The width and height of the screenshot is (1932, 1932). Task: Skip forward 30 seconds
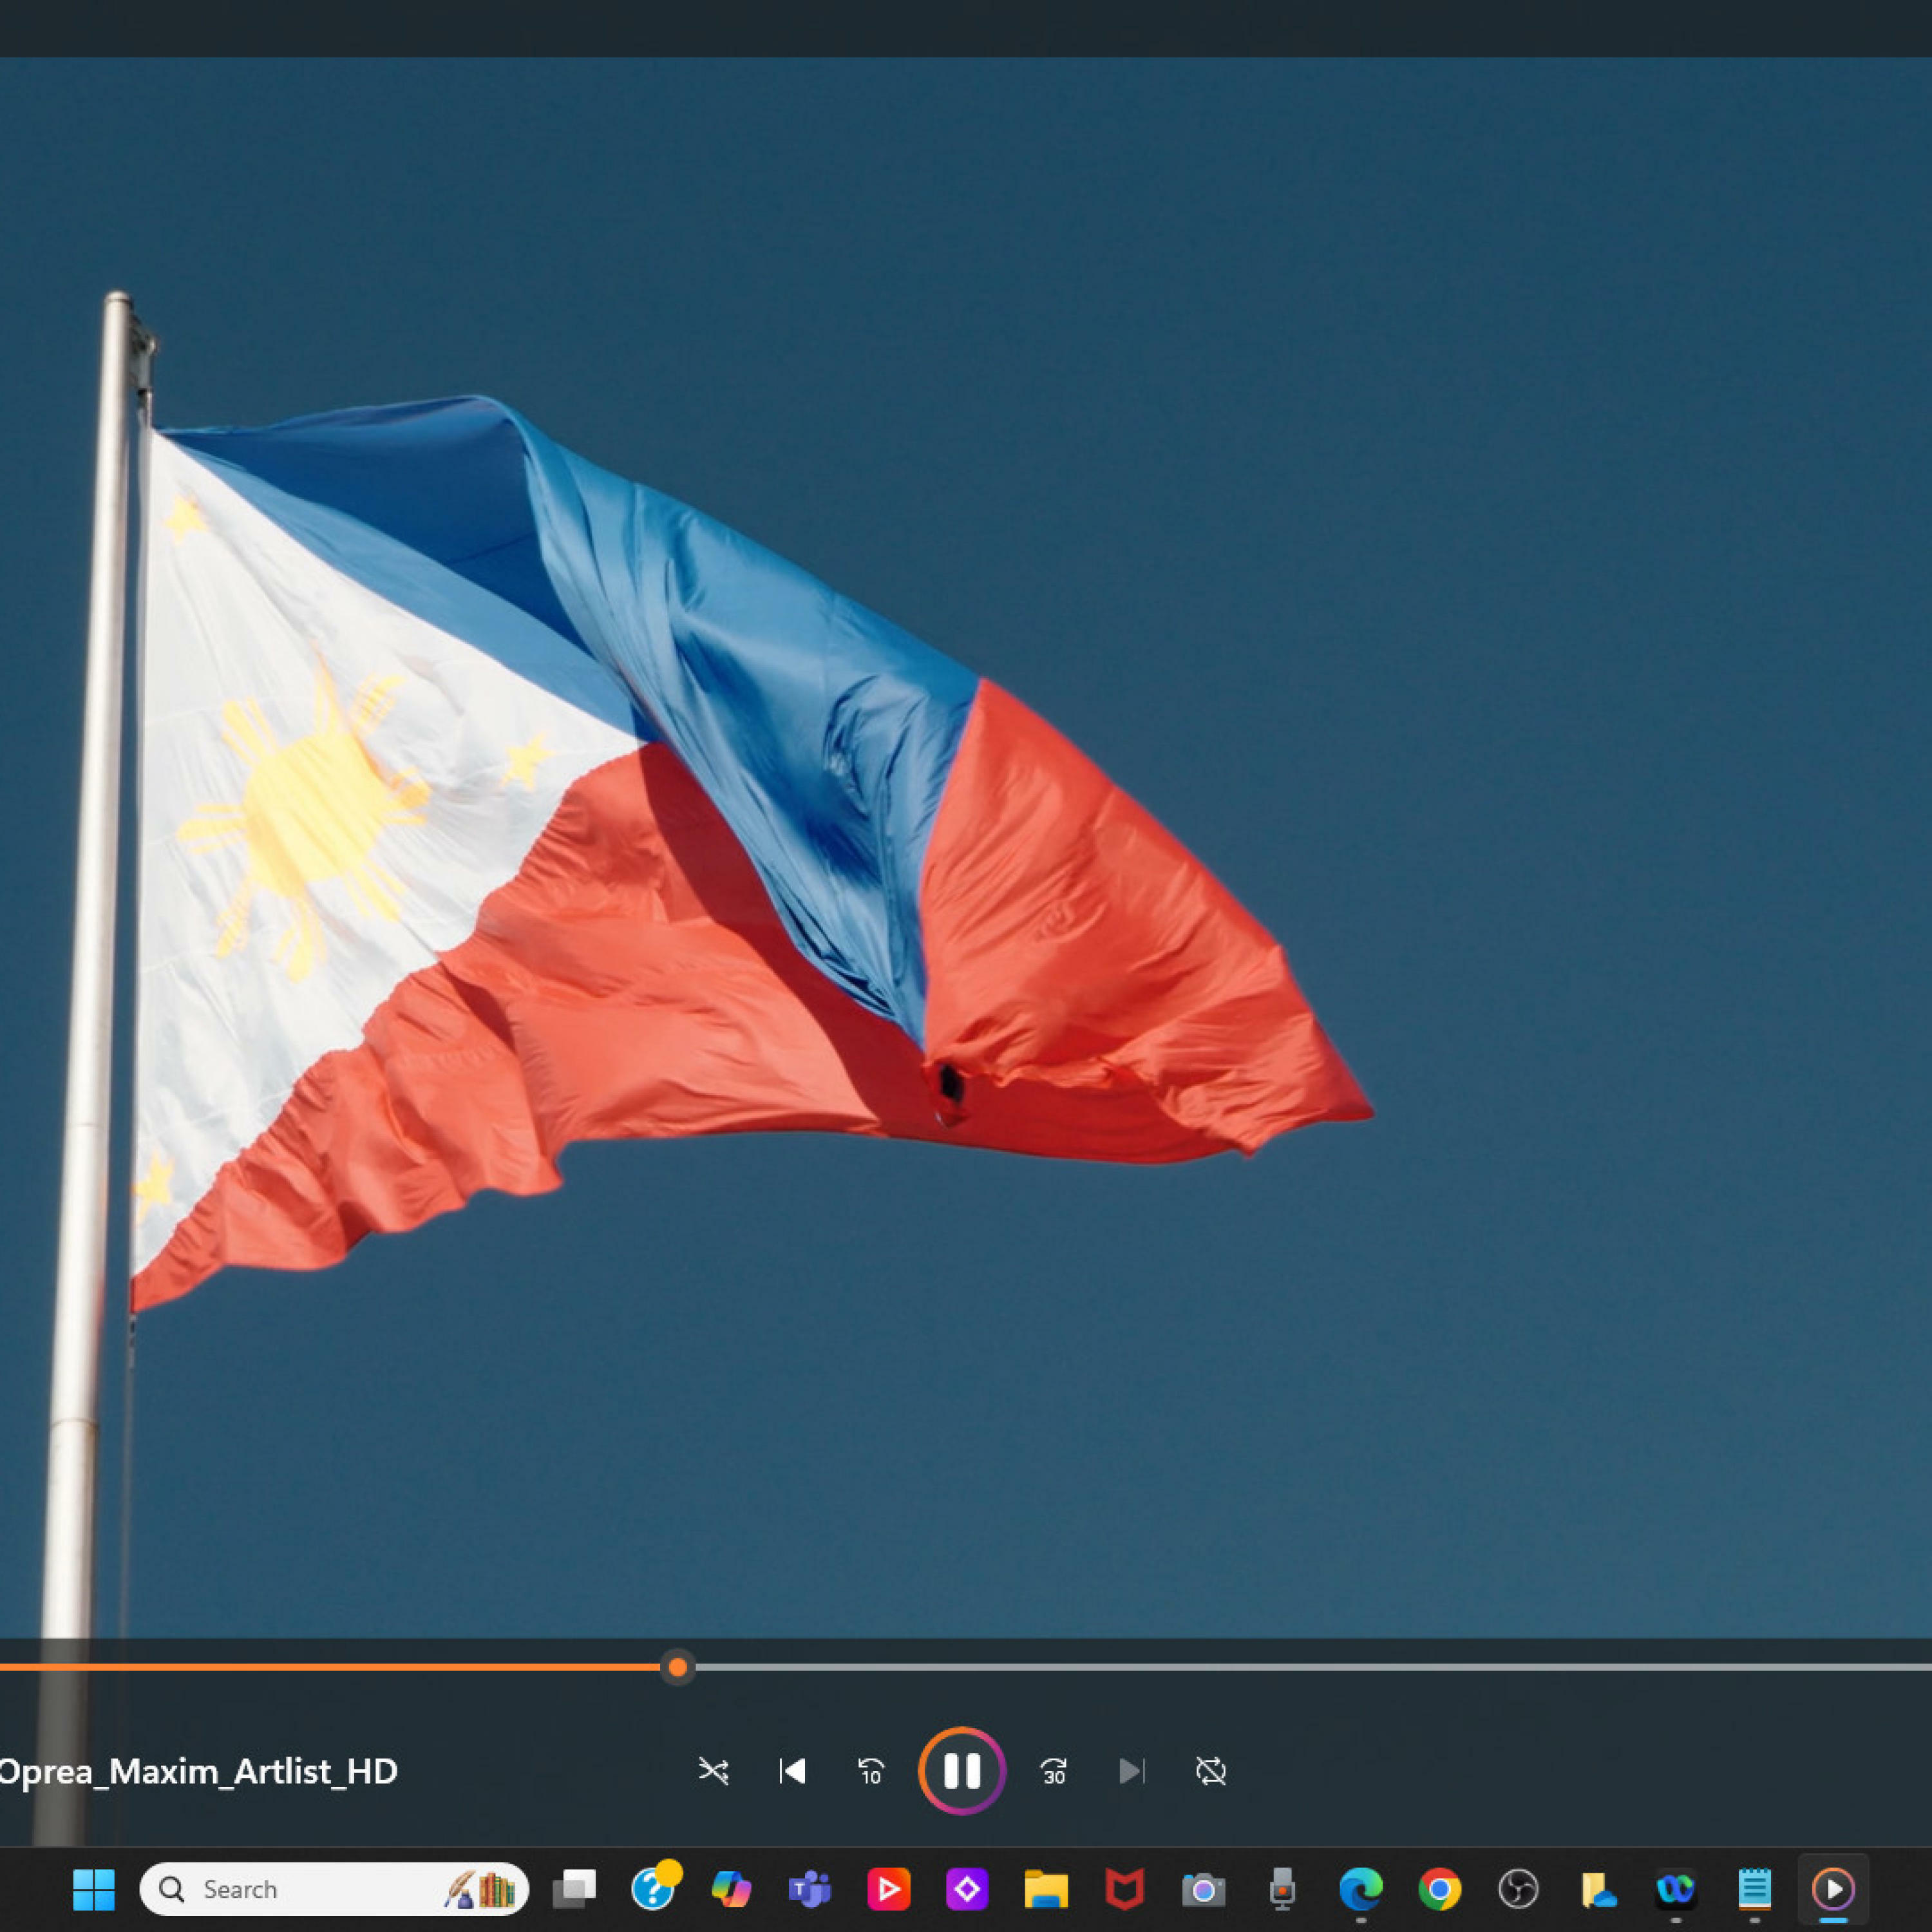1053,1771
